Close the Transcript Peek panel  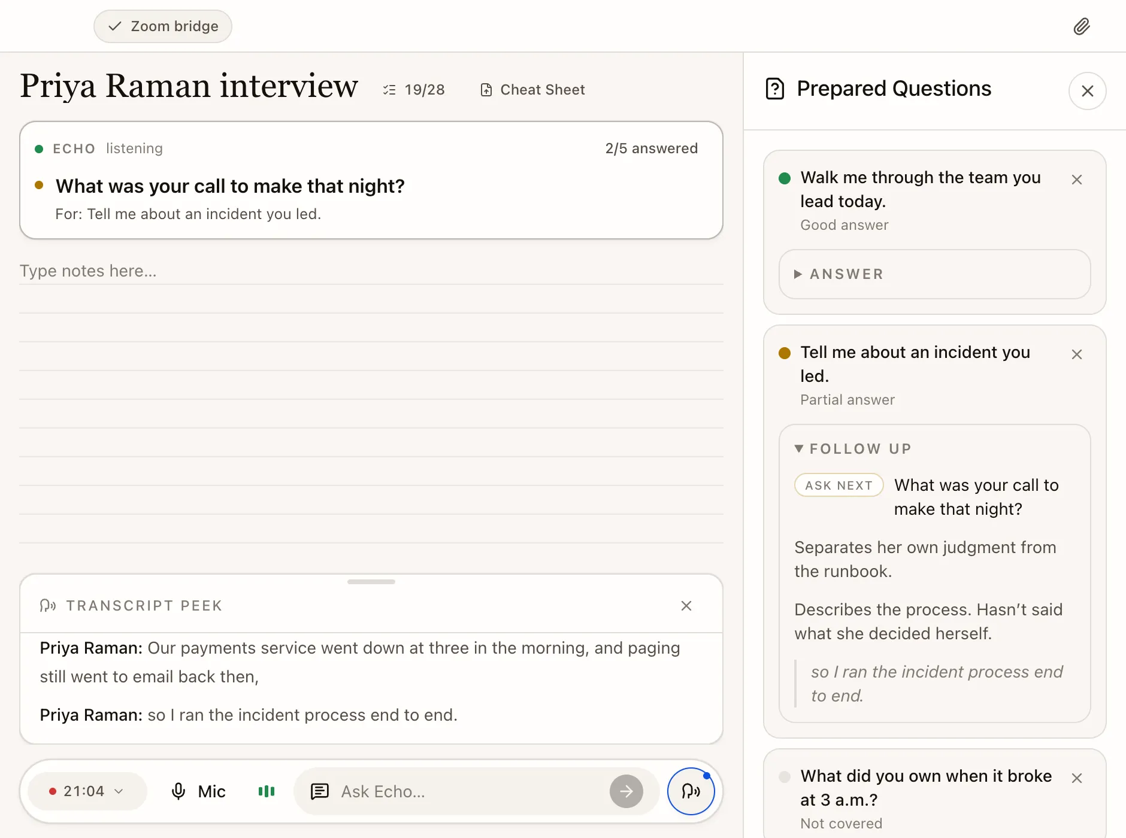click(686, 606)
